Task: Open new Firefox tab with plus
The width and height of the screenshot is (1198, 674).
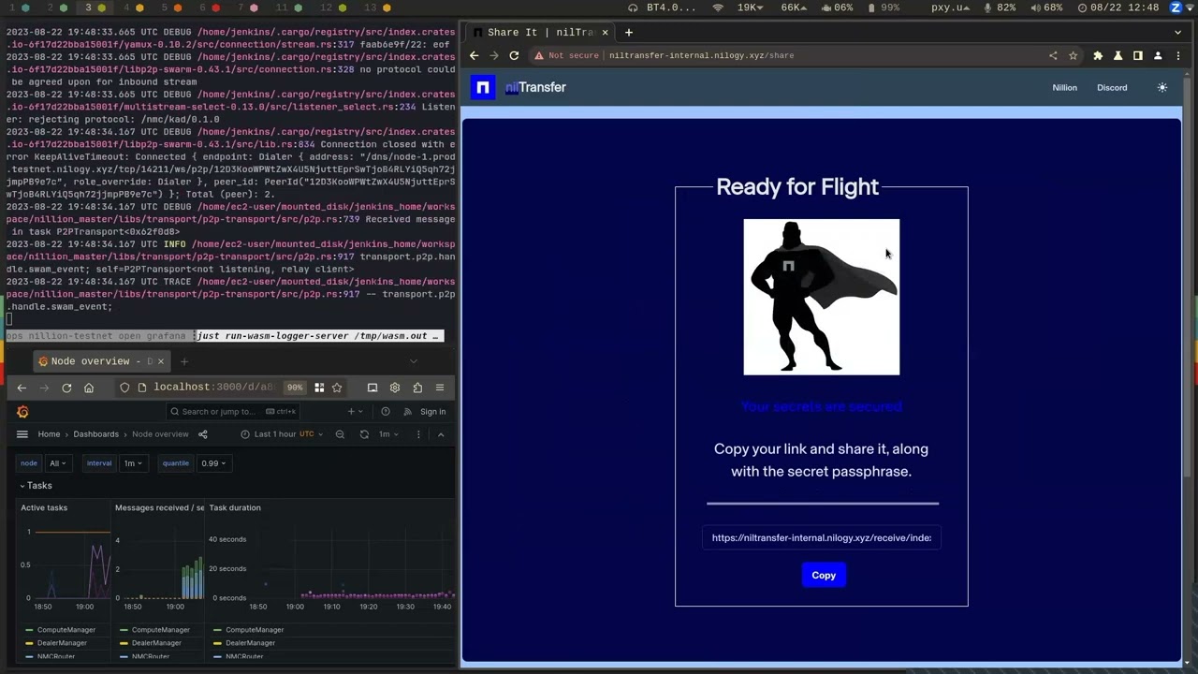Action: coord(184,361)
